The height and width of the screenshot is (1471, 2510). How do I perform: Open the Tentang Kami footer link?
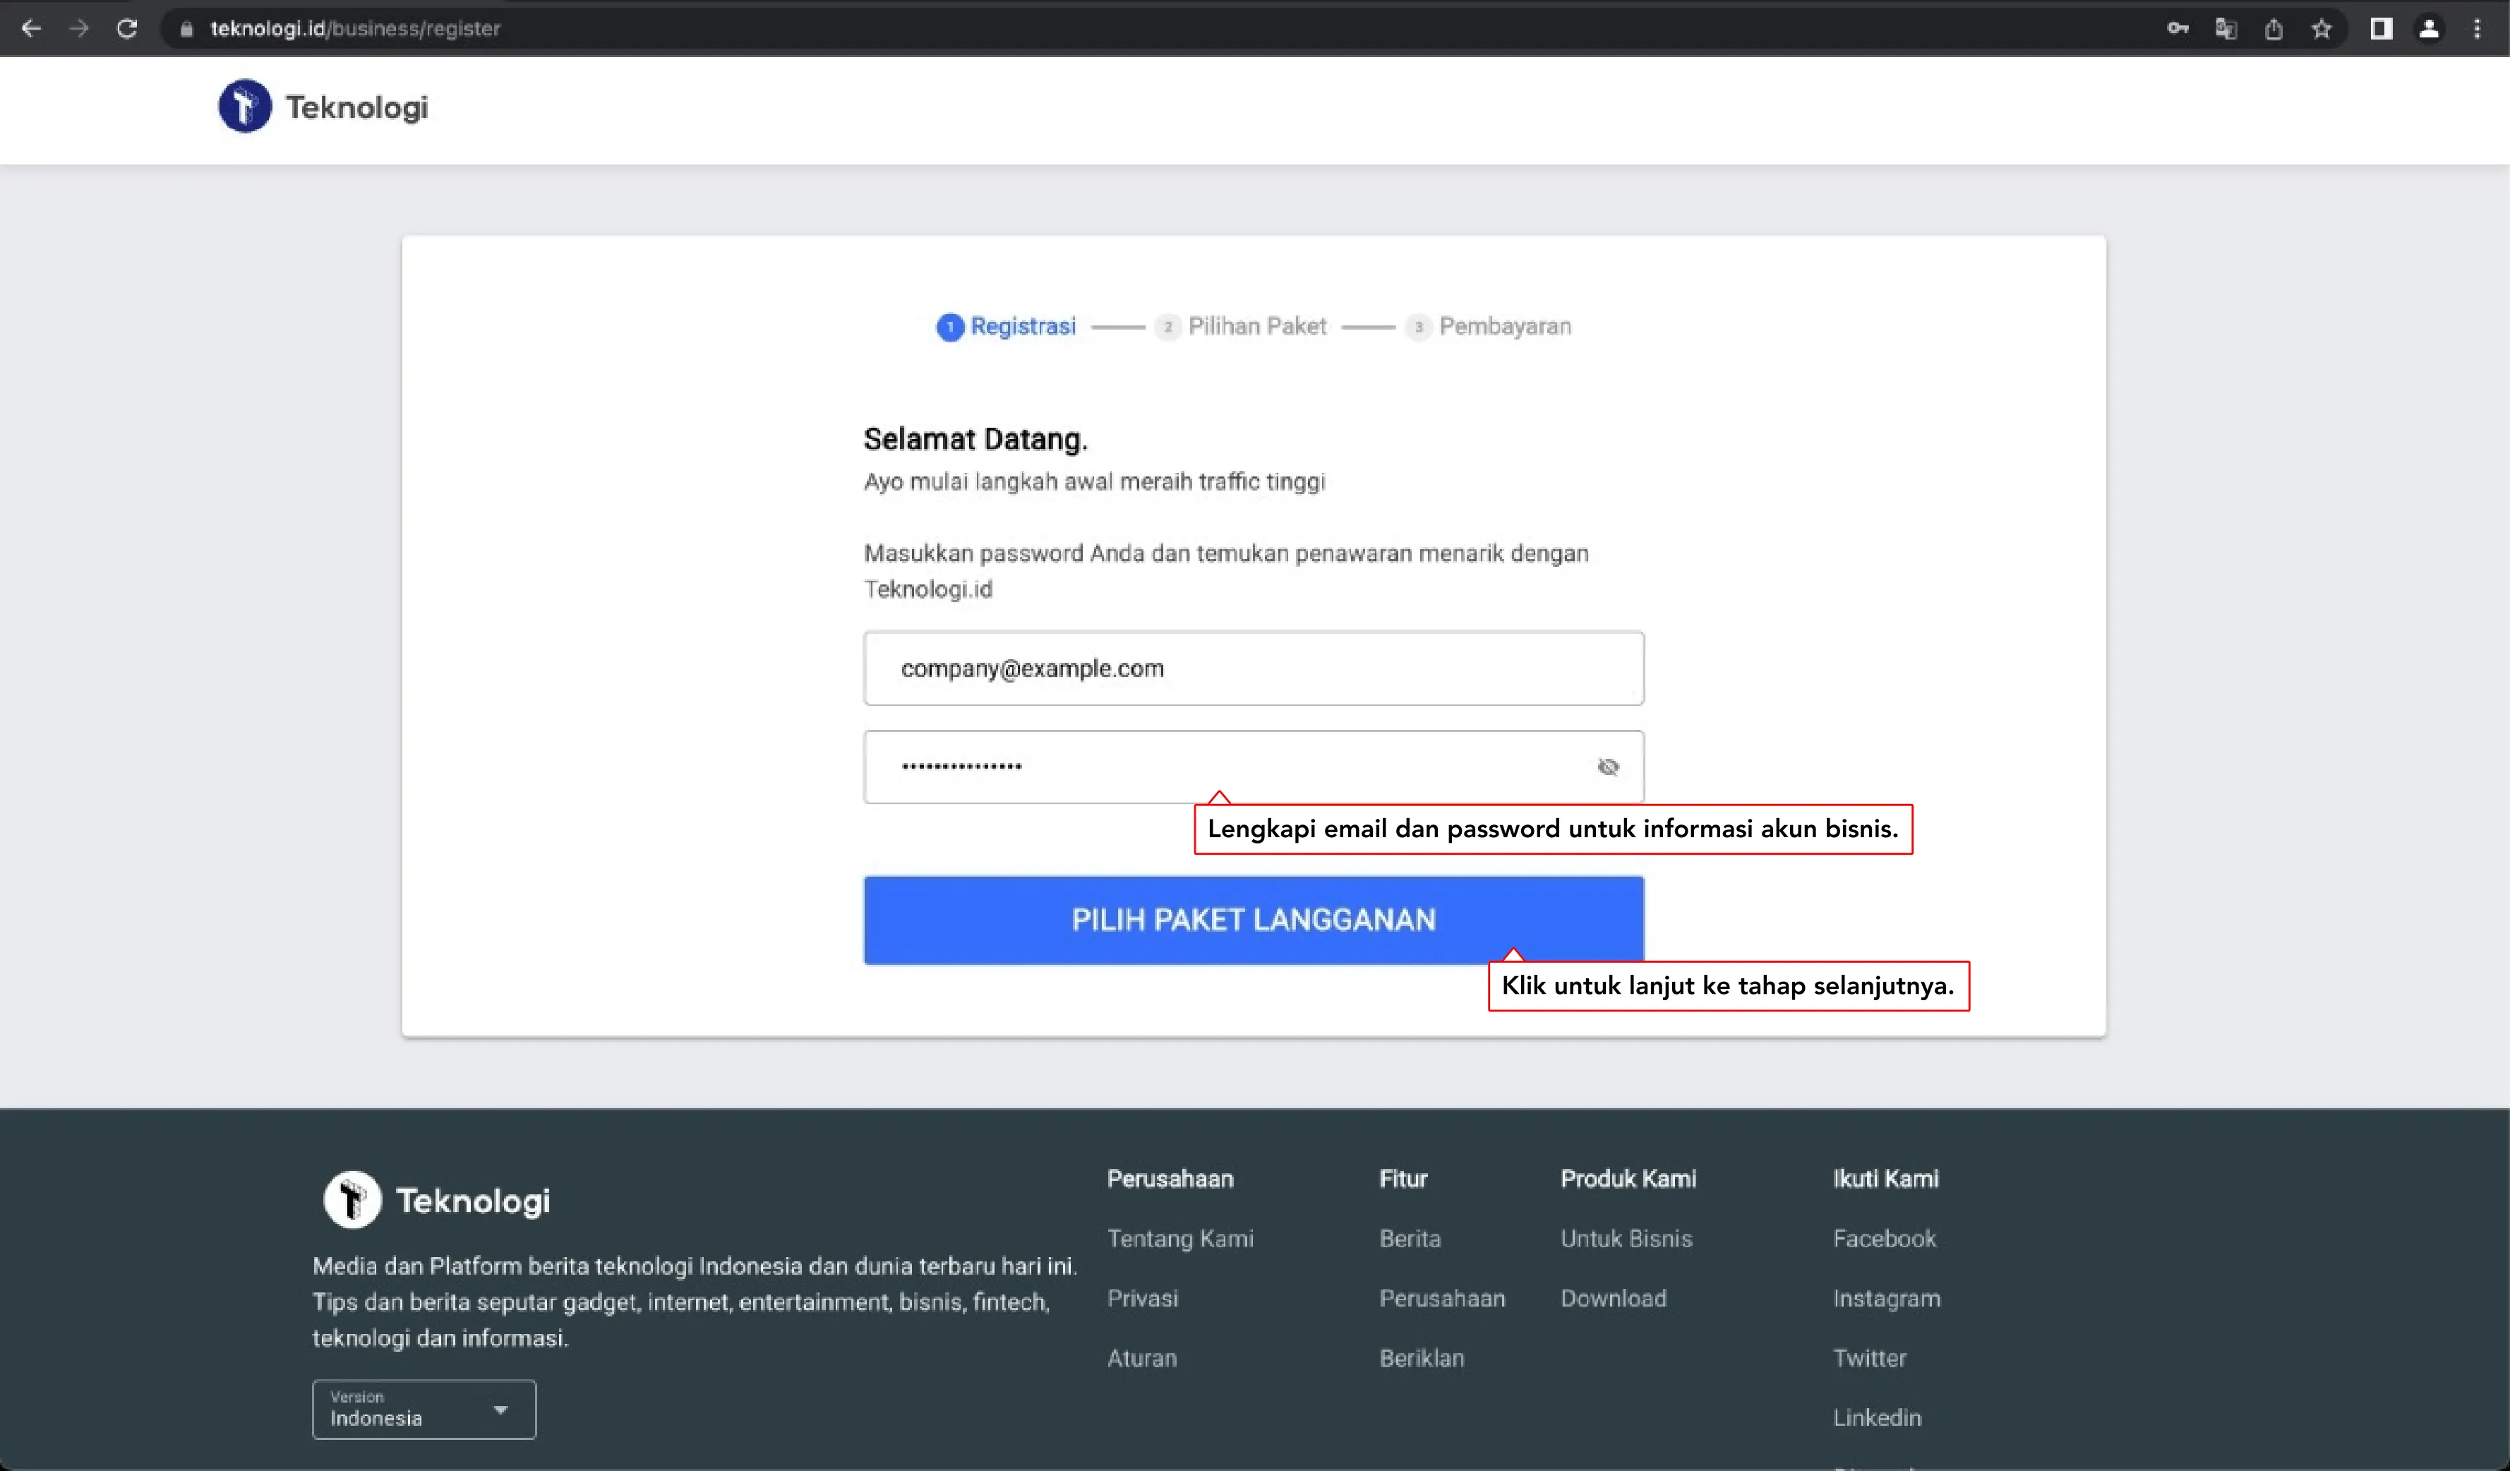click(x=1180, y=1239)
